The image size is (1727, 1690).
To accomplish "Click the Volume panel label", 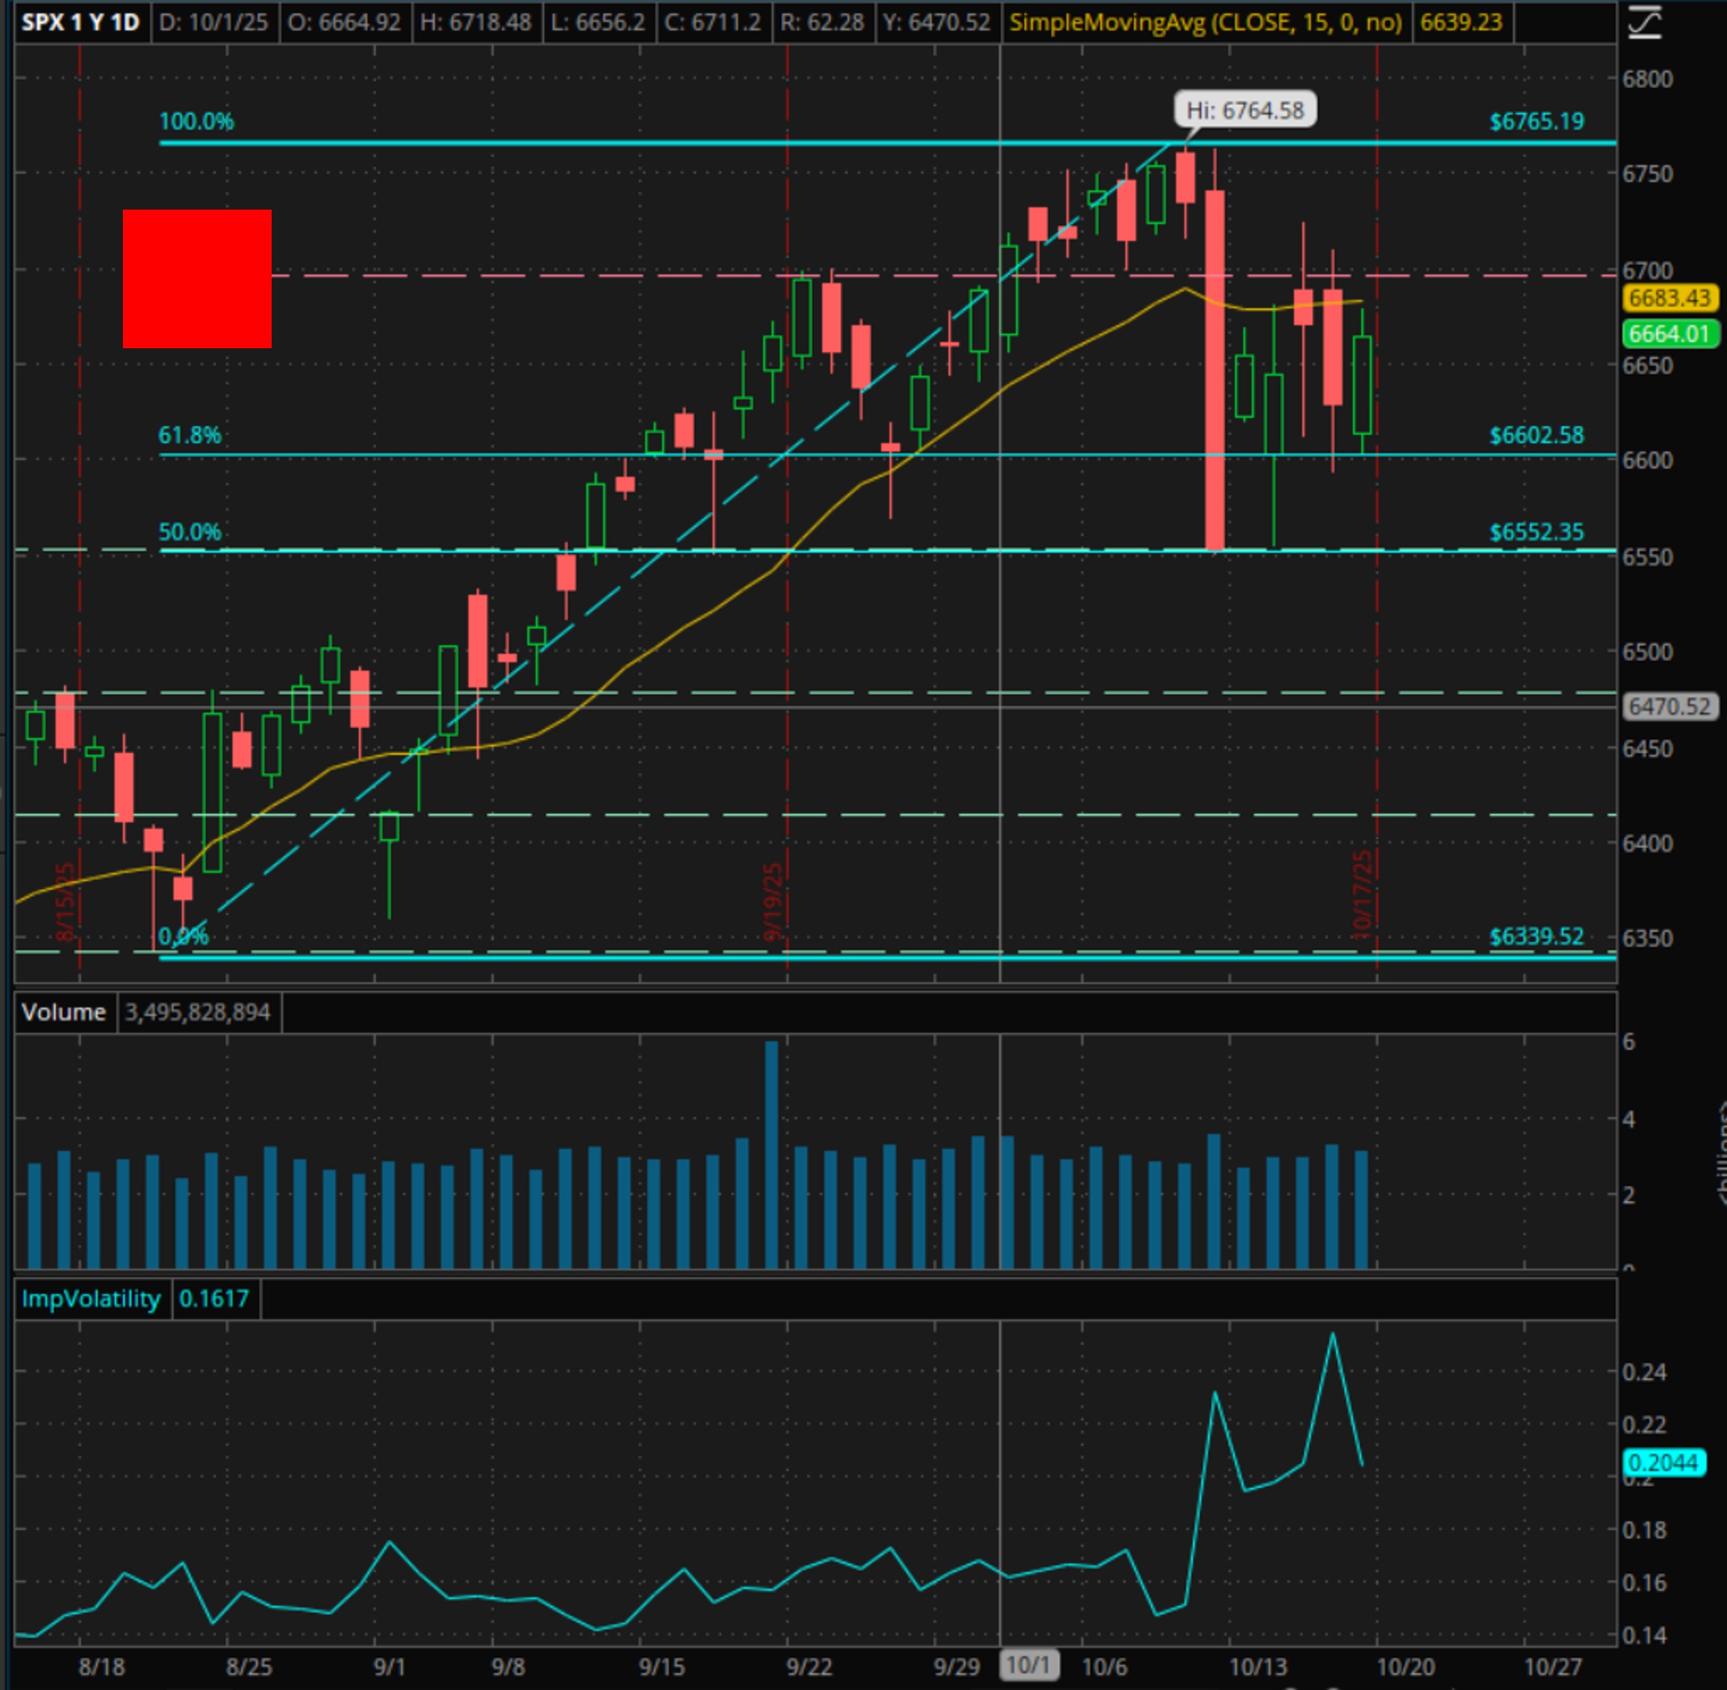I will [x=64, y=1012].
